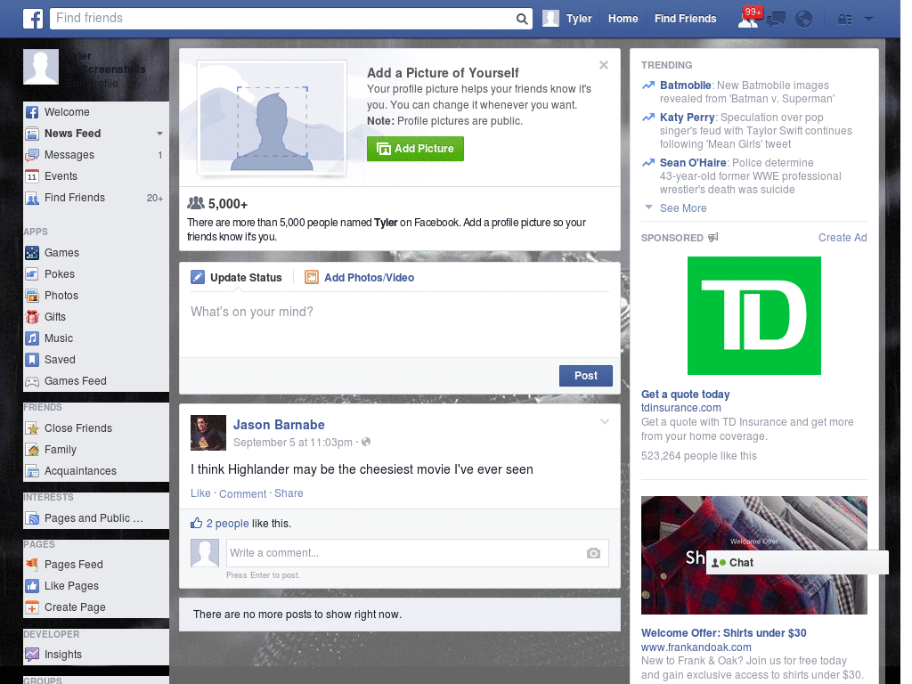Expand trending topics with See More
This screenshot has width=912, height=684.
(x=683, y=208)
